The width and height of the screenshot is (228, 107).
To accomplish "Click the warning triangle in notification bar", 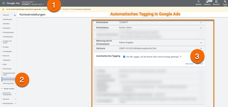I will [3, 9].
